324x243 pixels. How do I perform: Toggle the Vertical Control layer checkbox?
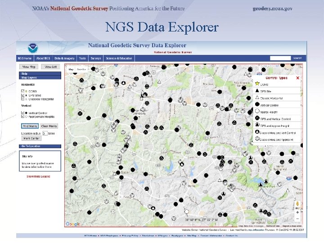click(x=23, y=112)
